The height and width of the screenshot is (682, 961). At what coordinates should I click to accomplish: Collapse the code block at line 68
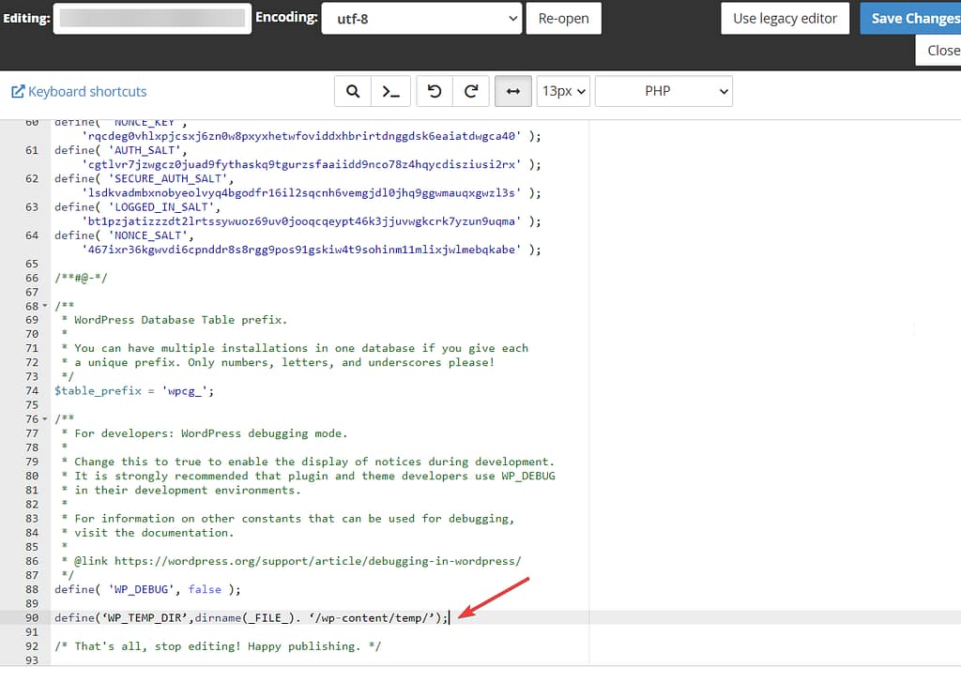pyautogui.click(x=45, y=305)
